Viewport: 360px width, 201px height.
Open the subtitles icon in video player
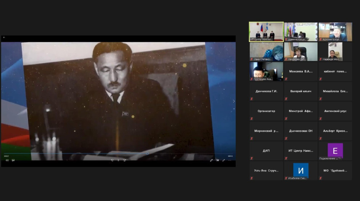(13, 160)
